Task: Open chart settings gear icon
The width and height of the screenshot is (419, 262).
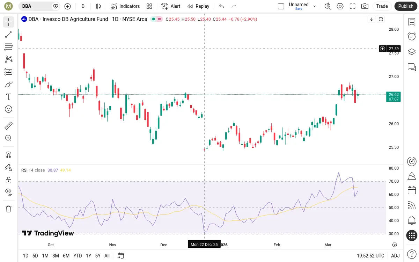Action: 340,6
